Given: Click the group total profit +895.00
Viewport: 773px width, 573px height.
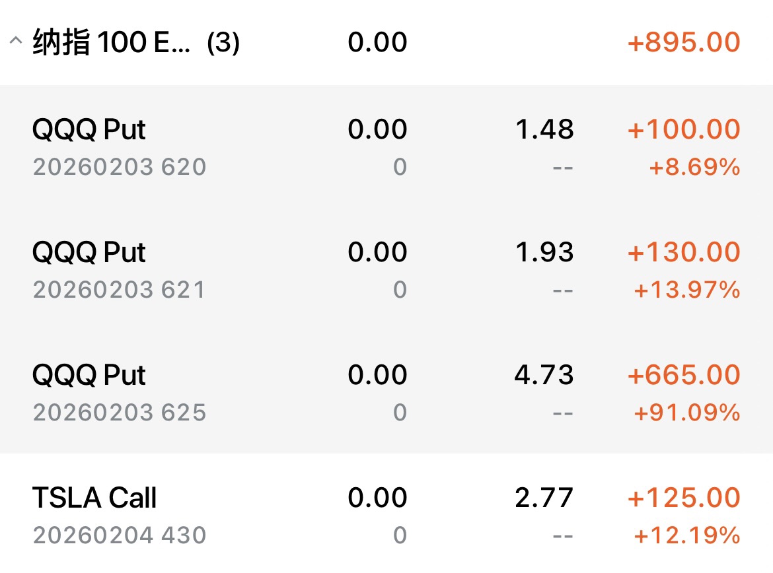Looking at the screenshot, I should click(684, 43).
